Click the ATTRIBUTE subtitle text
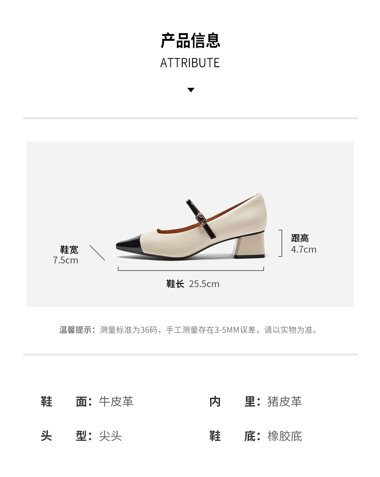 pos(190,63)
